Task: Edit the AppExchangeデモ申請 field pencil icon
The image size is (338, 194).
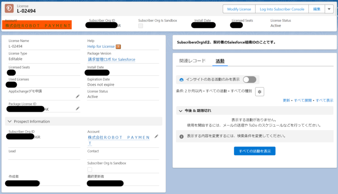Action: pyautogui.click(x=78, y=96)
